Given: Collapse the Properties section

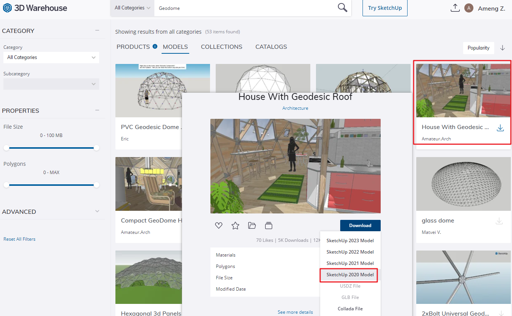Looking at the screenshot, I should click(97, 110).
